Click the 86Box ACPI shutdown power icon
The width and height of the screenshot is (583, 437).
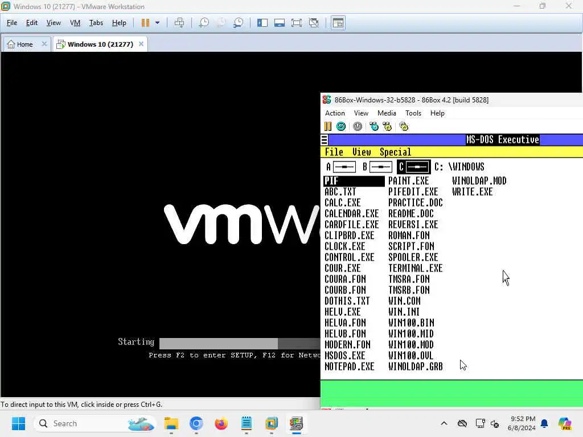coord(358,126)
